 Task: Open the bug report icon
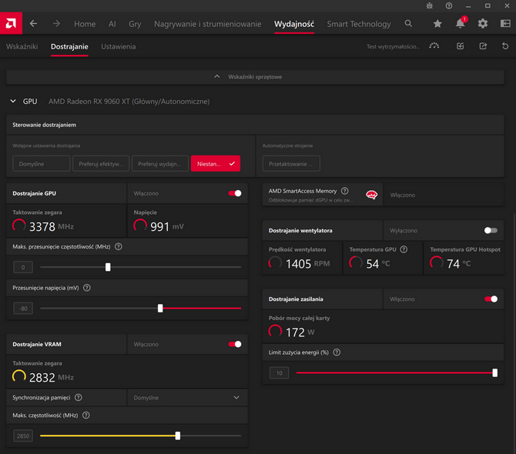pos(430,5)
